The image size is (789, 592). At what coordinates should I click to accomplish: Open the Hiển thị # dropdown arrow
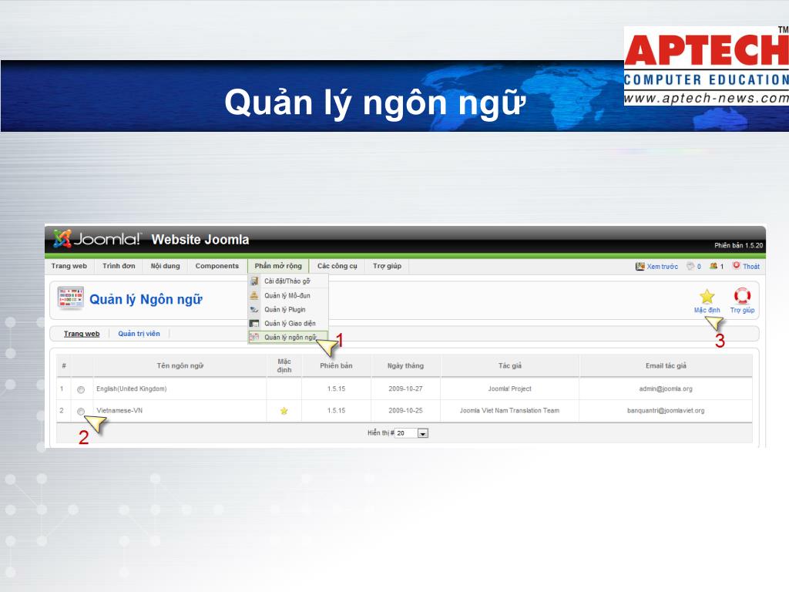[423, 433]
